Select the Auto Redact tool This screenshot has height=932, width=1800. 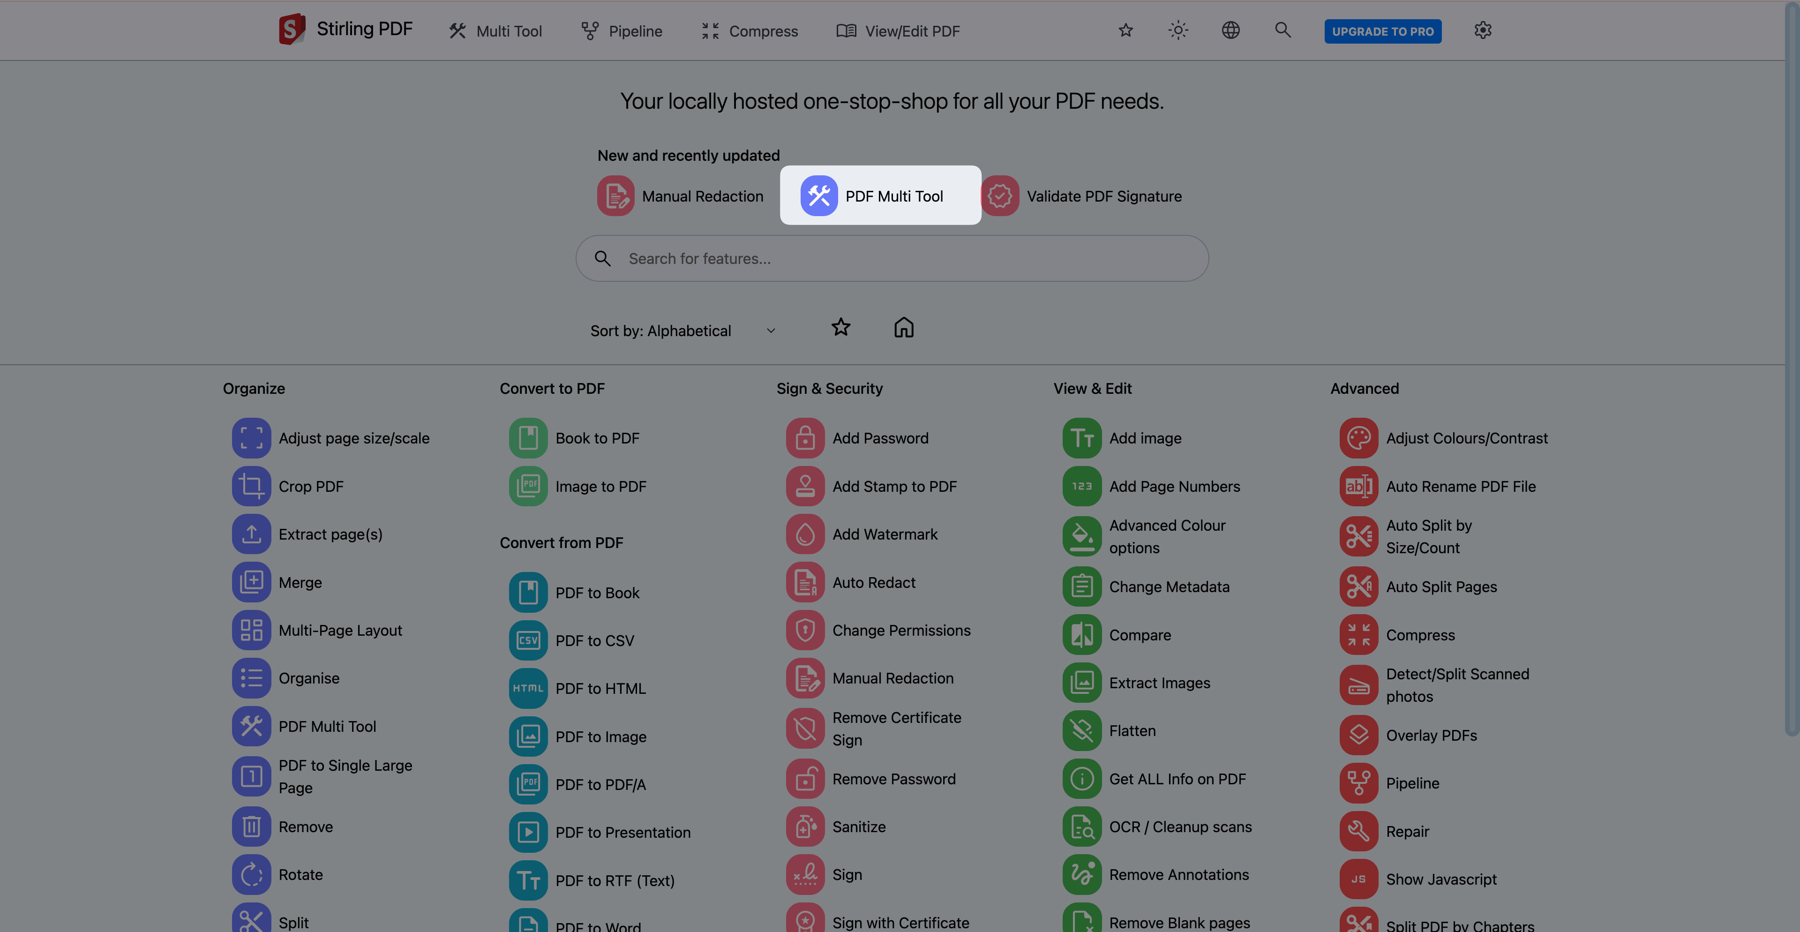click(873, 582)
